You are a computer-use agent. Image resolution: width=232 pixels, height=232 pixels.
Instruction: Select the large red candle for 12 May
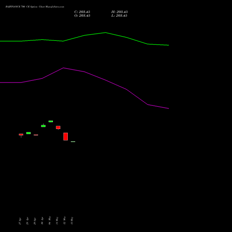[x=65, y=136]
